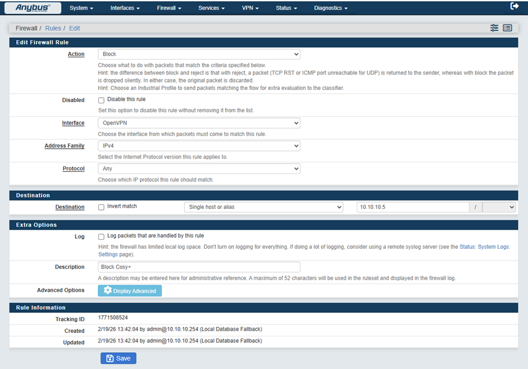Screen dimensions: 528x369
Task: Click the Anybus logo
Action: [33, 8]
